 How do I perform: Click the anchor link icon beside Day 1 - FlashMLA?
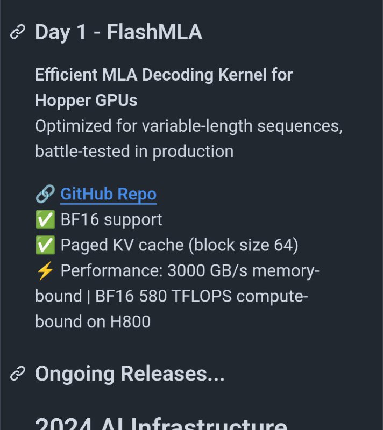click(18, 33)
